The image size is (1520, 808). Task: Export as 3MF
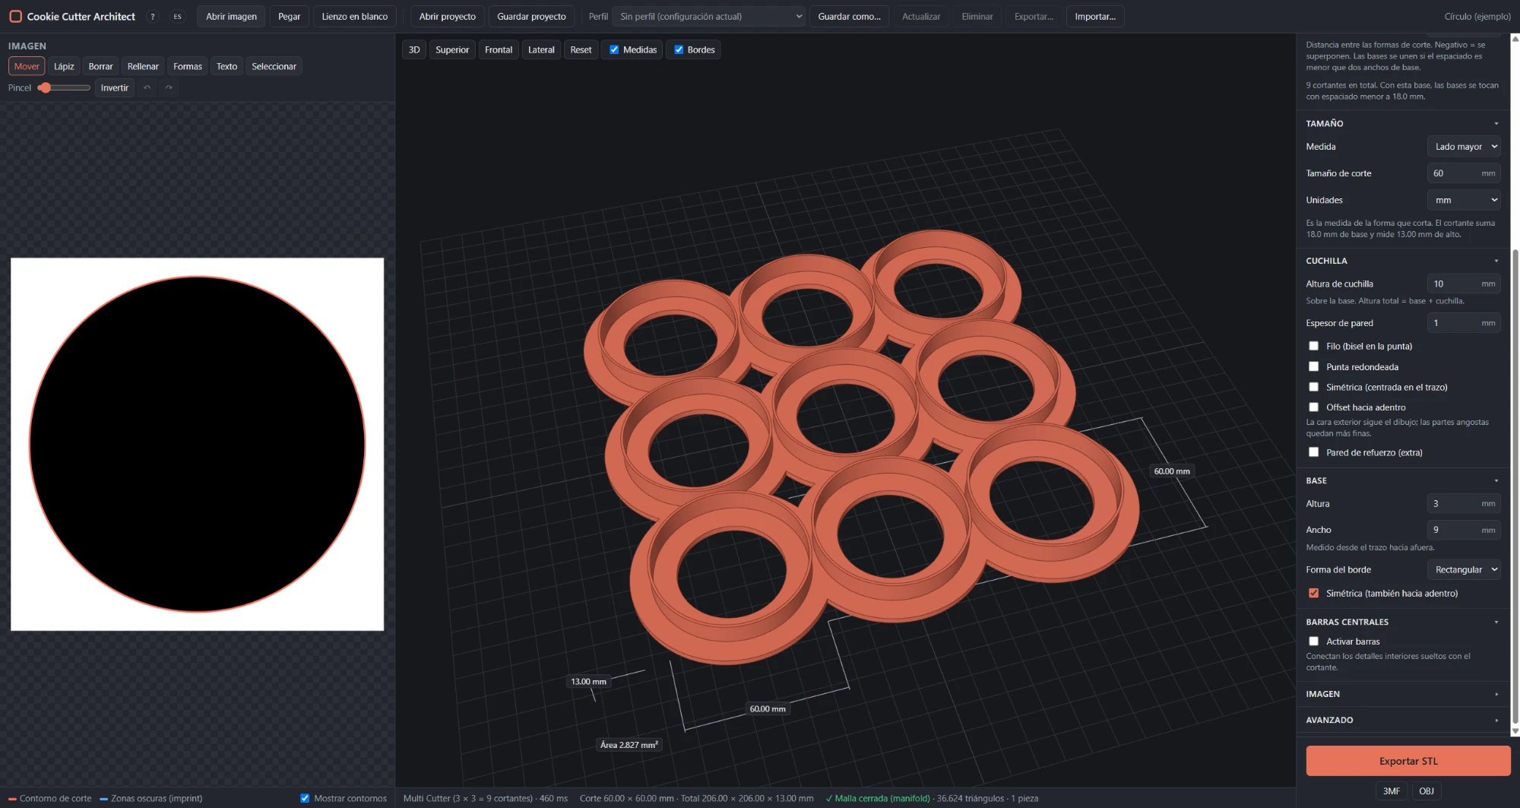pos(1392,791)
